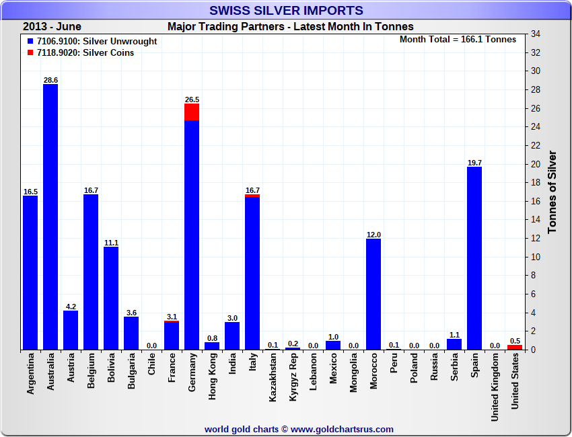Select the Bolivia bar
This screenshot has height=437, width=572.
[x=111, y=299]
